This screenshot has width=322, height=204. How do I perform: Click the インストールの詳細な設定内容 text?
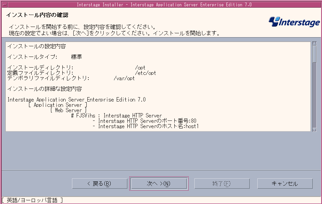click(45, 89)
